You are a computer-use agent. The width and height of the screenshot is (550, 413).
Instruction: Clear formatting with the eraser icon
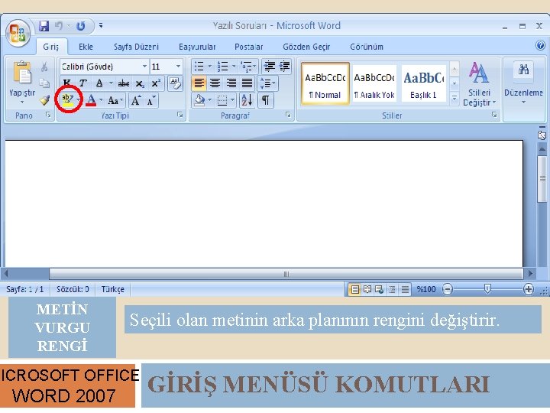[x=175, y=83]
